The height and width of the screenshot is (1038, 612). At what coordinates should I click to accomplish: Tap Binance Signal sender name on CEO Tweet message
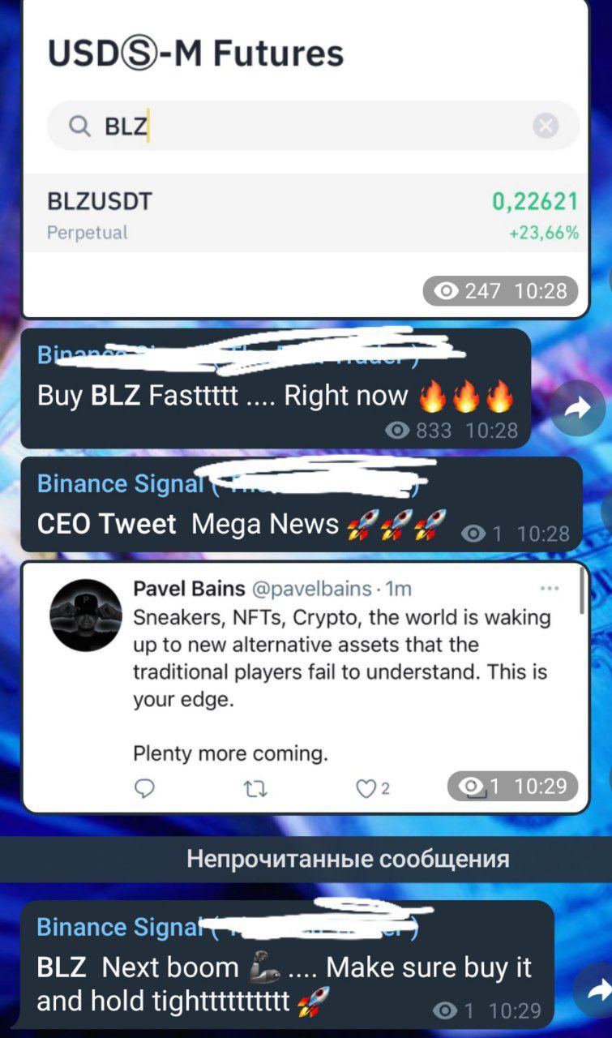coord(120,483)
